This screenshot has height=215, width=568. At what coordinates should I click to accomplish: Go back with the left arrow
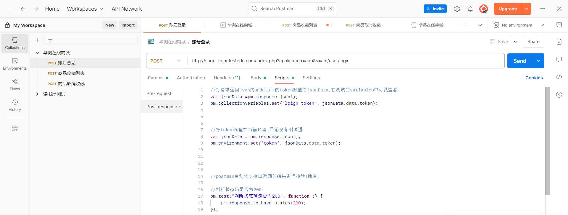[x=23, y=9]
